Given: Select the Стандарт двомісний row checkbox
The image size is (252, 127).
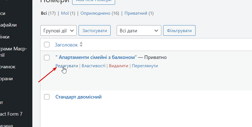Looking at the screenshot, I should coord(47,97).
